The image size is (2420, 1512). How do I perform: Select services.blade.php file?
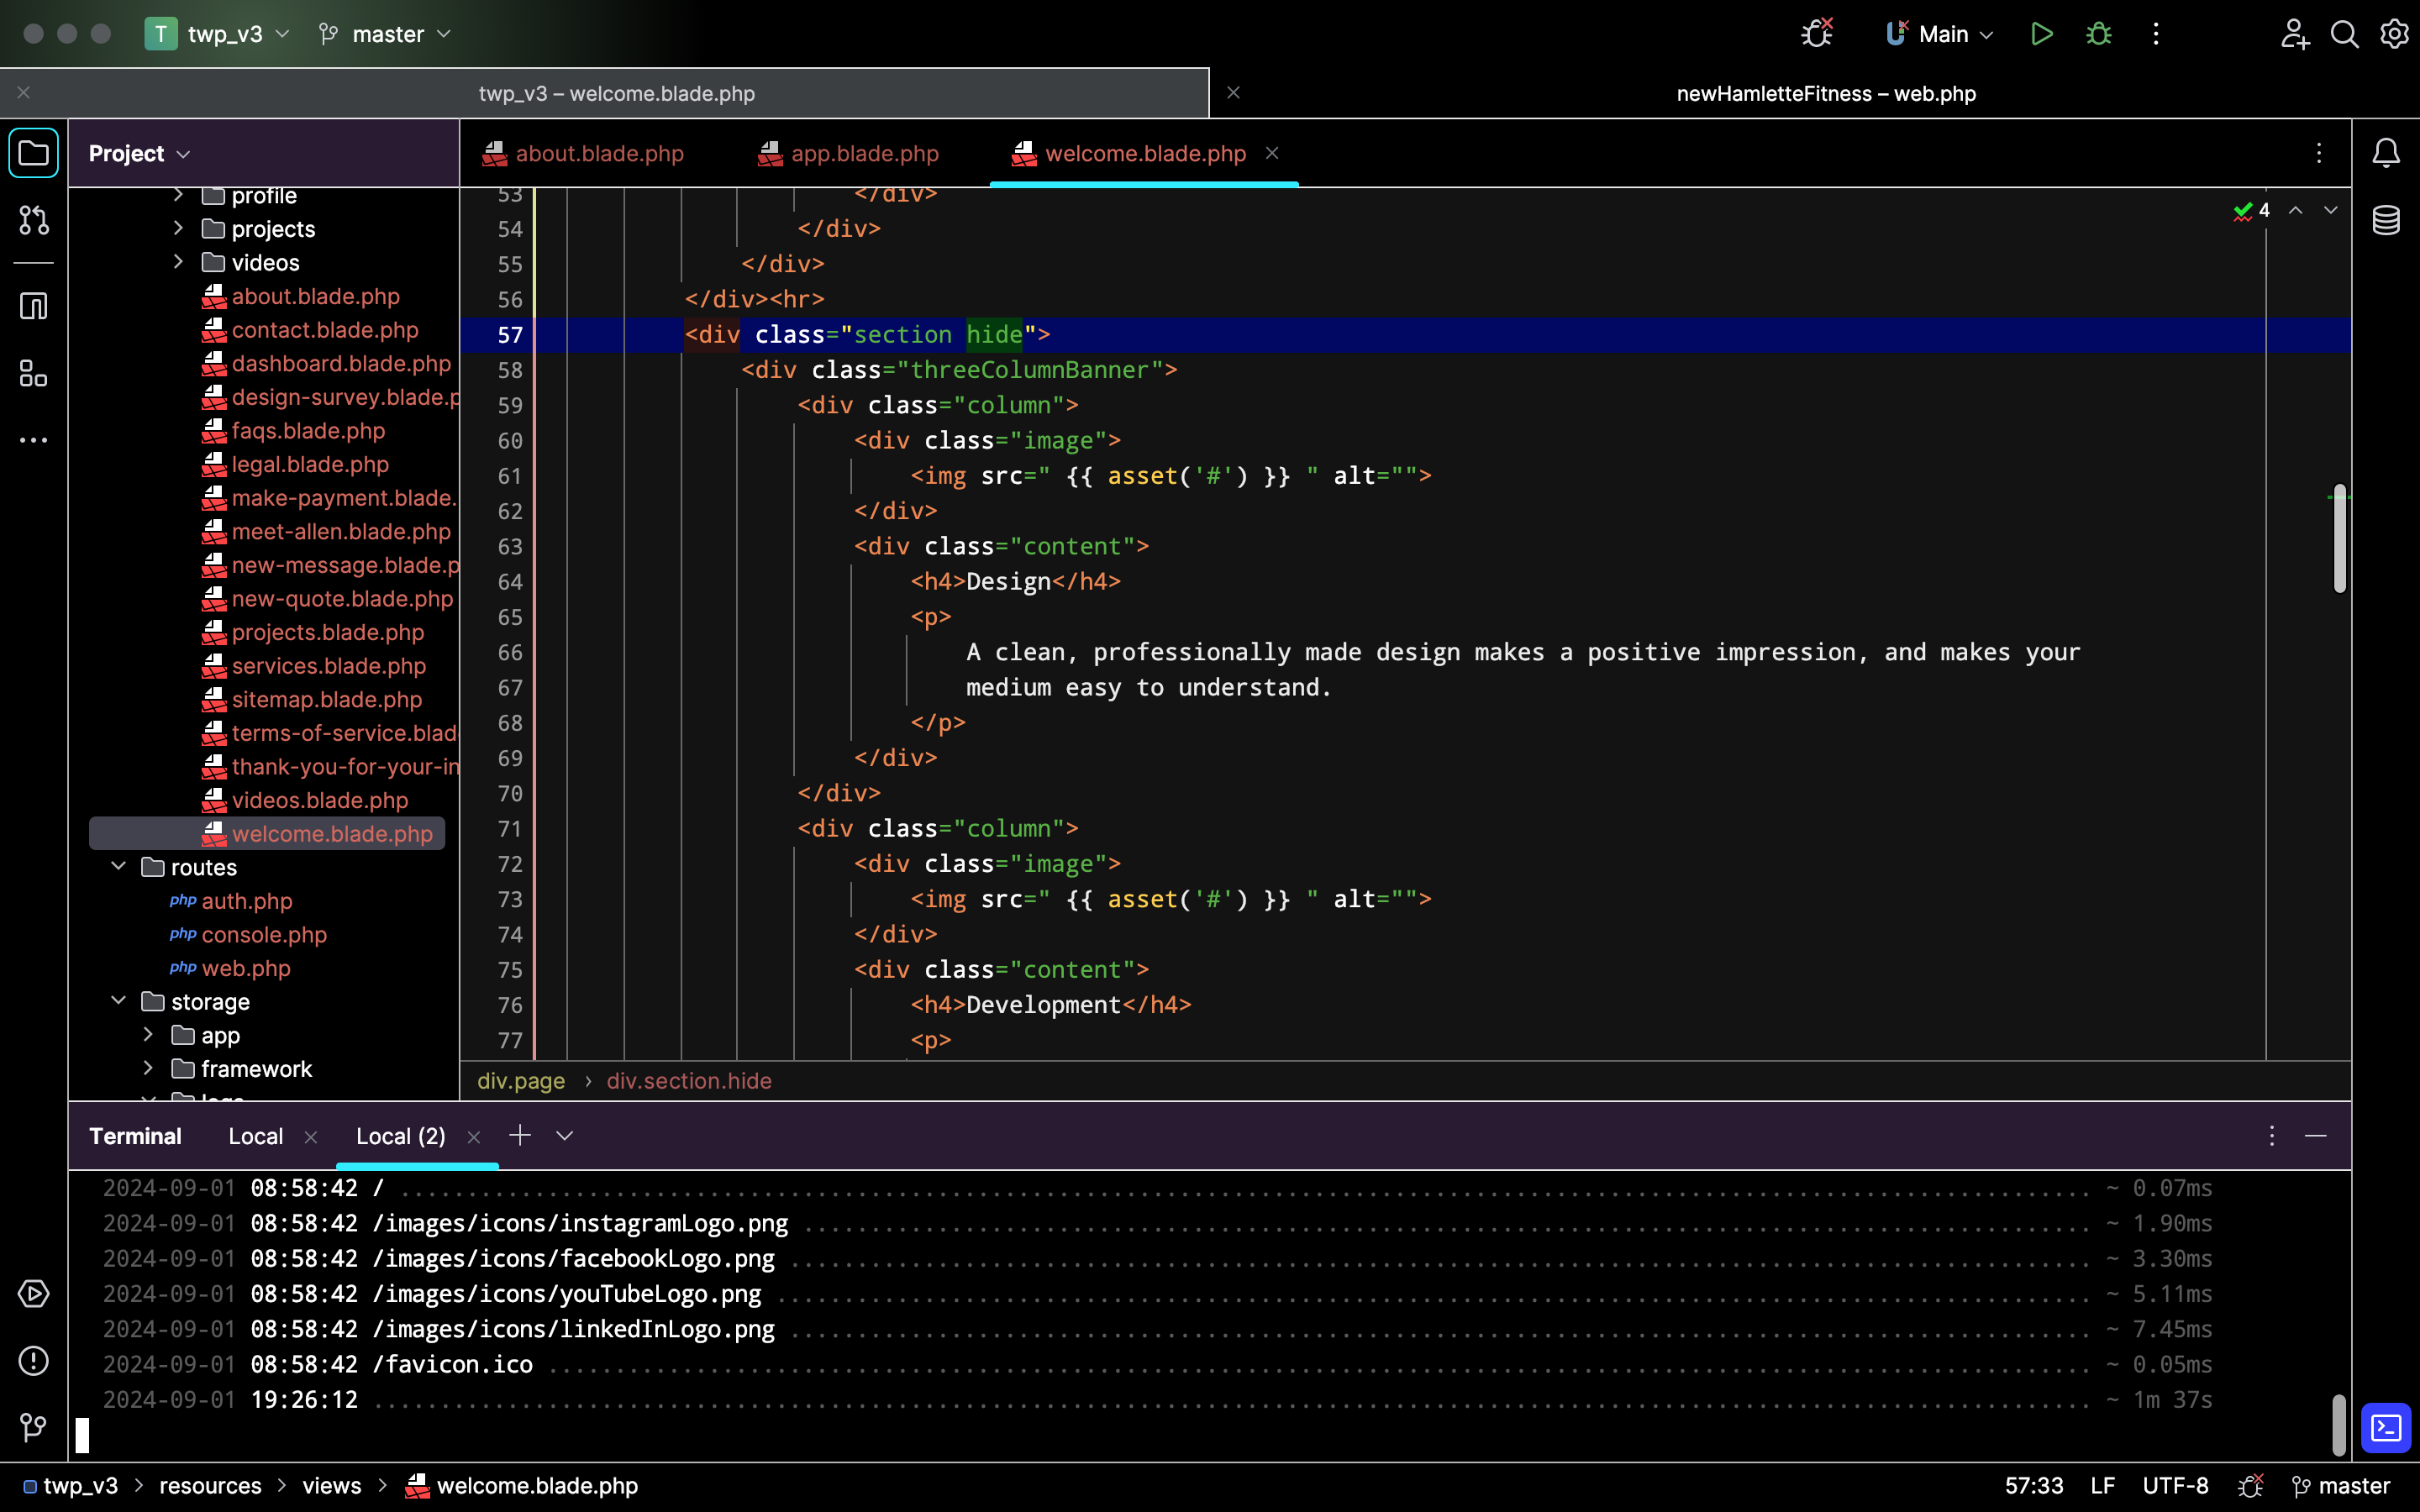pyautogui.click(x=328, y=666)
